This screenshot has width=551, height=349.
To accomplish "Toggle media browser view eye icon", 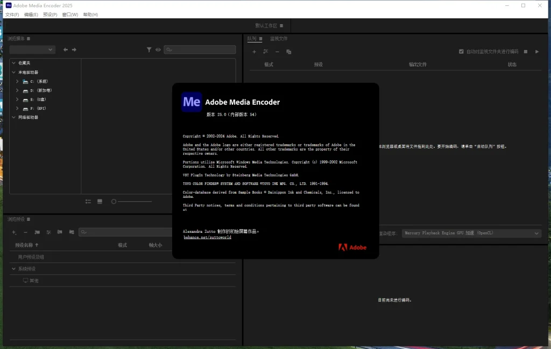I will [158, 50].
